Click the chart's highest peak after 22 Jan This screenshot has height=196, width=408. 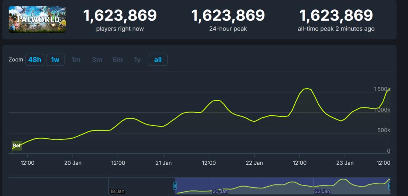307,89
